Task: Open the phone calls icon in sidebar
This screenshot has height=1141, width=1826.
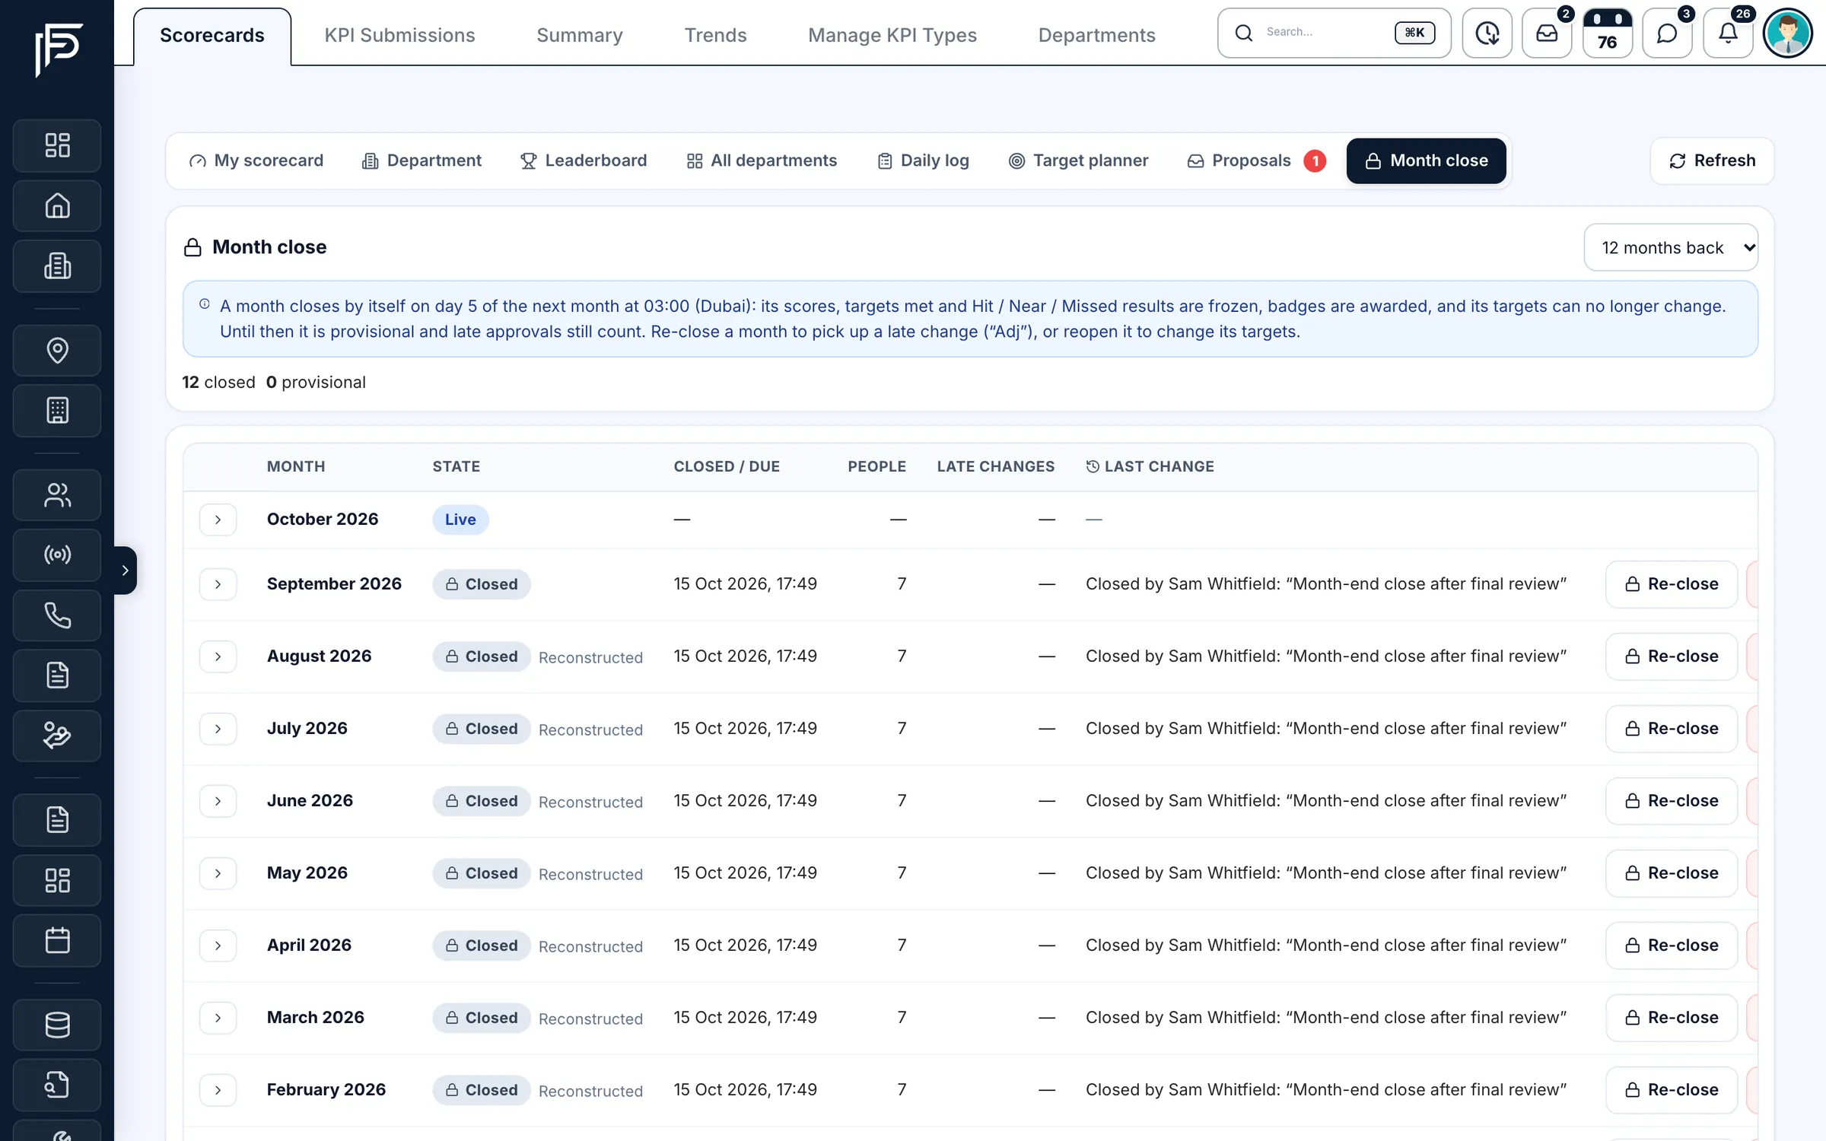Action: coord(57,615)
